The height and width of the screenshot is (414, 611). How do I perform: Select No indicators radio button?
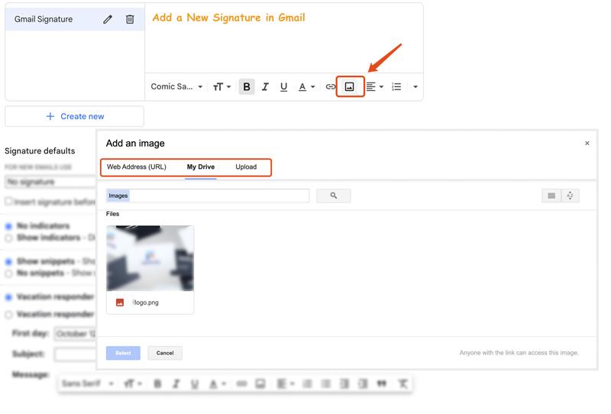point(8,226)
